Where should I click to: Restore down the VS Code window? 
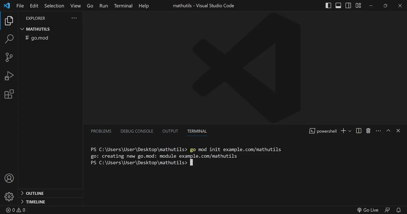[x=385, y=6]
